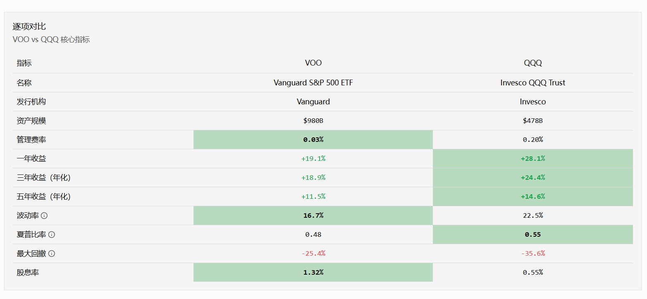This screenshot has height=299, width=647.
Task: Select the QQQ column header
Action: pyautogui.click(x=533, y=63)
